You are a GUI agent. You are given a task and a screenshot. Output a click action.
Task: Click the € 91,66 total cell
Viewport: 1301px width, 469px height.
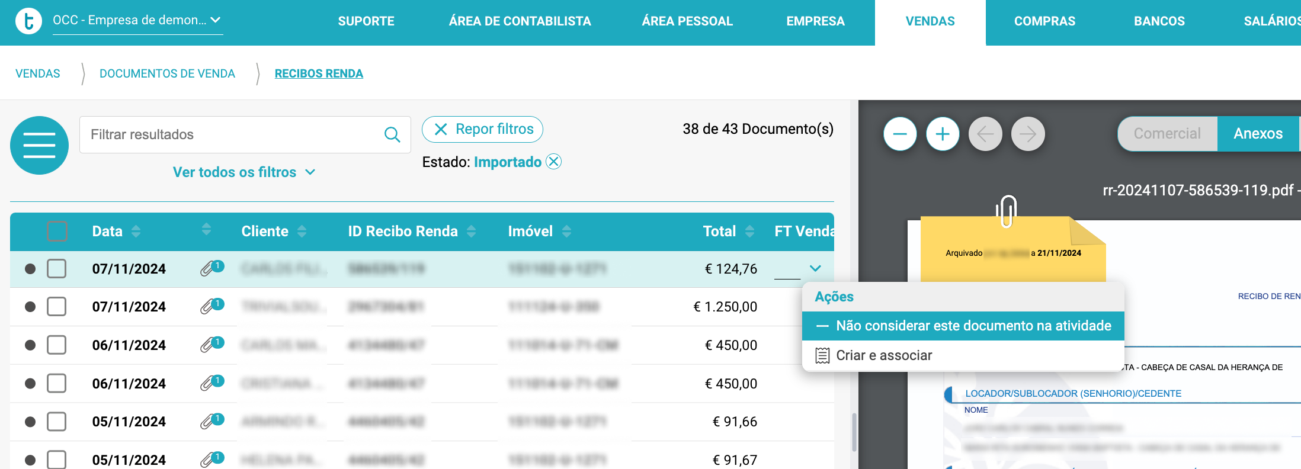735,422
